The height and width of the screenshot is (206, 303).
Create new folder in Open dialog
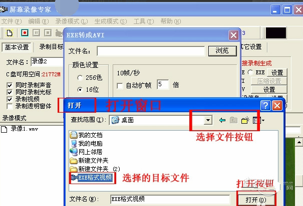tap(245, 120)
